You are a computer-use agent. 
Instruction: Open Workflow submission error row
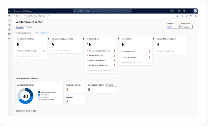(x=101, y=65)
